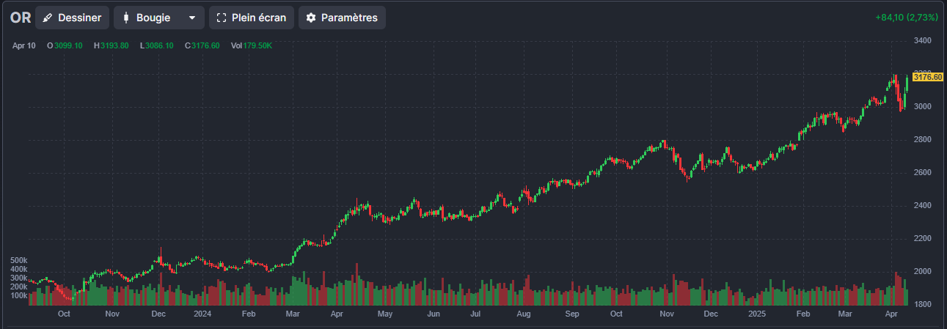
Task: Open Paramètres via its text label
Action: [349, 18]
